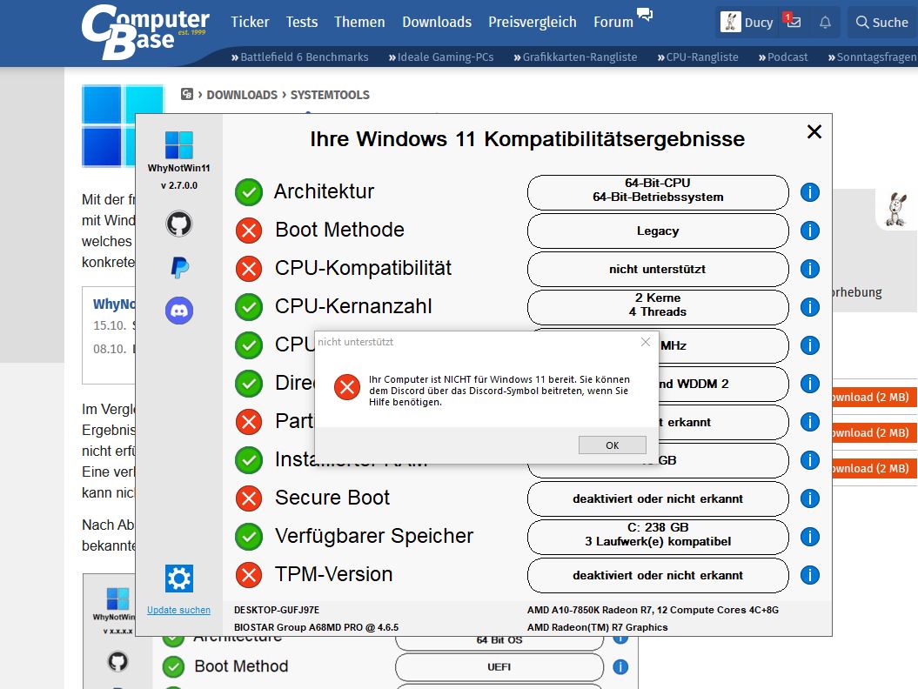Click the WhyNotWin11 logo icon

(x=179, y=145)
